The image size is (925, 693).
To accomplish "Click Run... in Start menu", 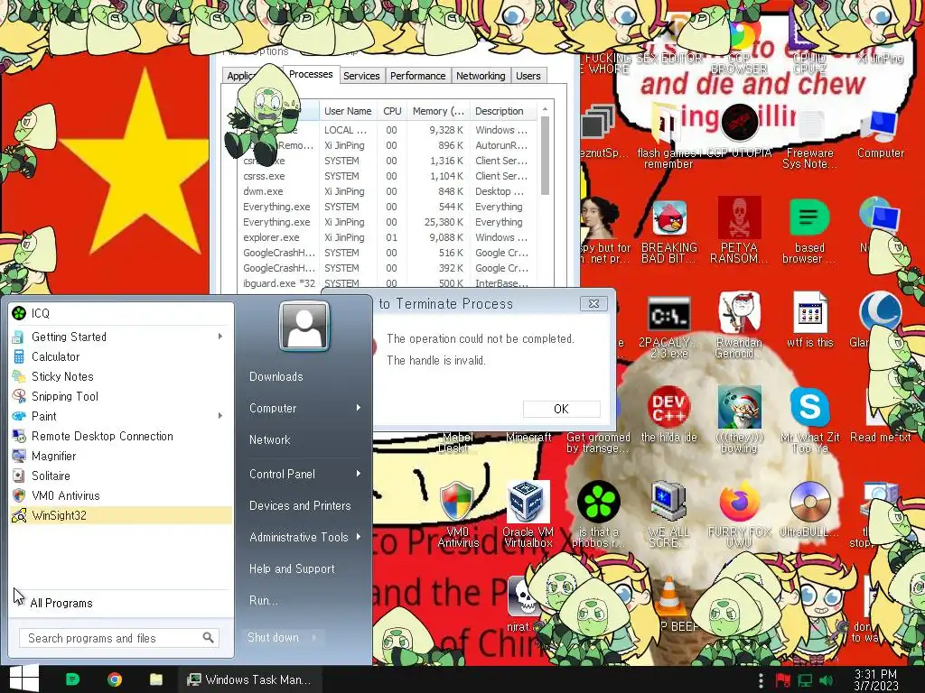I will pos(264,600).
